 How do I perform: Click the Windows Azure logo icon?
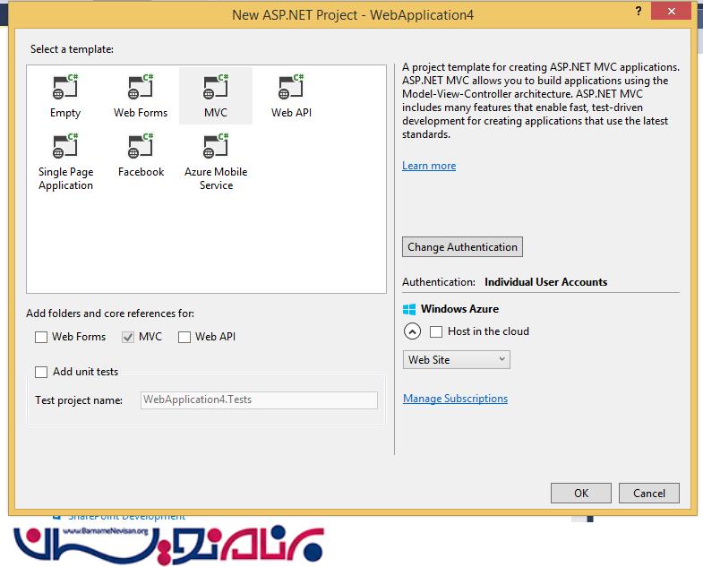pos(409,309)
